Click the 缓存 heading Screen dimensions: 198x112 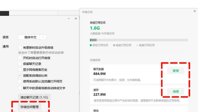(x=96, y=90)
